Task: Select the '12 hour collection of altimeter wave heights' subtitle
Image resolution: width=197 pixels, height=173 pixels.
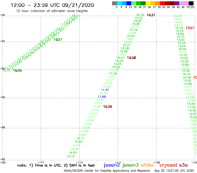Action: 52,11
